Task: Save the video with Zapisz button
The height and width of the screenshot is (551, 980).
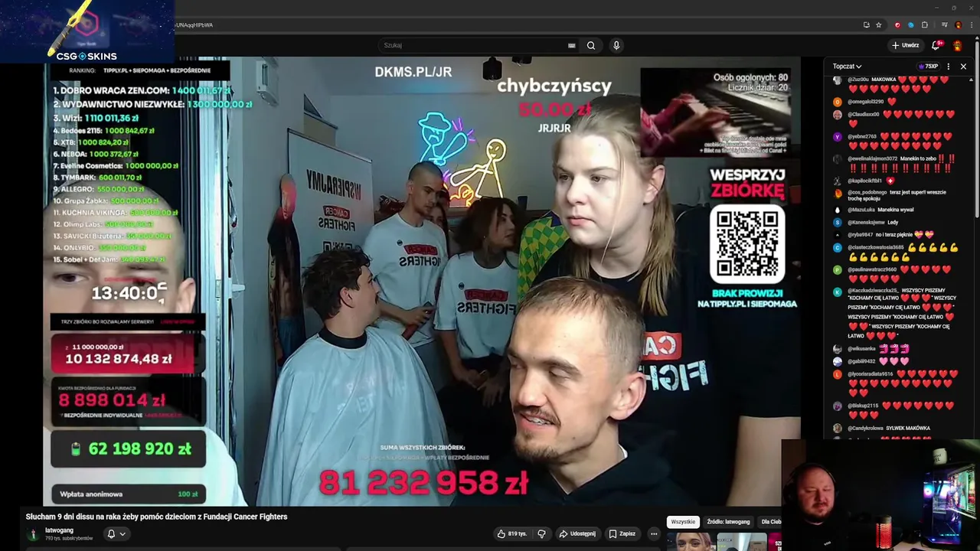Action: pos(622,533)
